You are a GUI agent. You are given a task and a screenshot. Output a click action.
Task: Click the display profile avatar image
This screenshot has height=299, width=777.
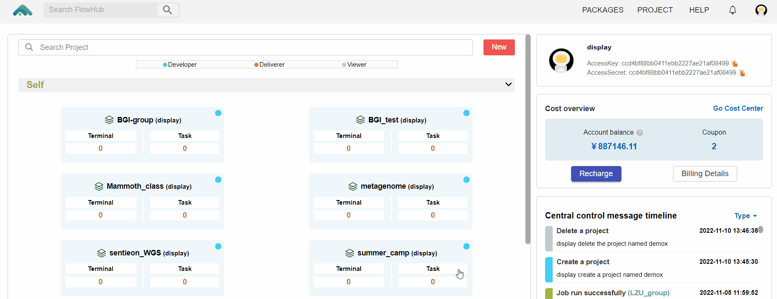pos(561,60)
